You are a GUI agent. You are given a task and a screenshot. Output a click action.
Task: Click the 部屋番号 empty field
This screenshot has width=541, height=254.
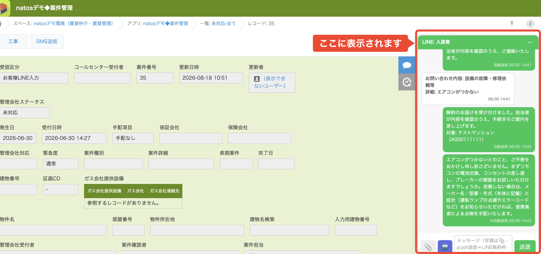click(128, 230)
